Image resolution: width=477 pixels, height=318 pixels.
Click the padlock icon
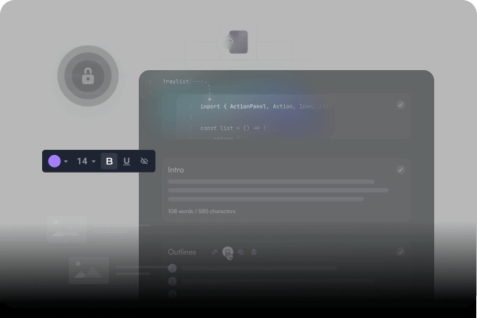click(x=88, y=76)
